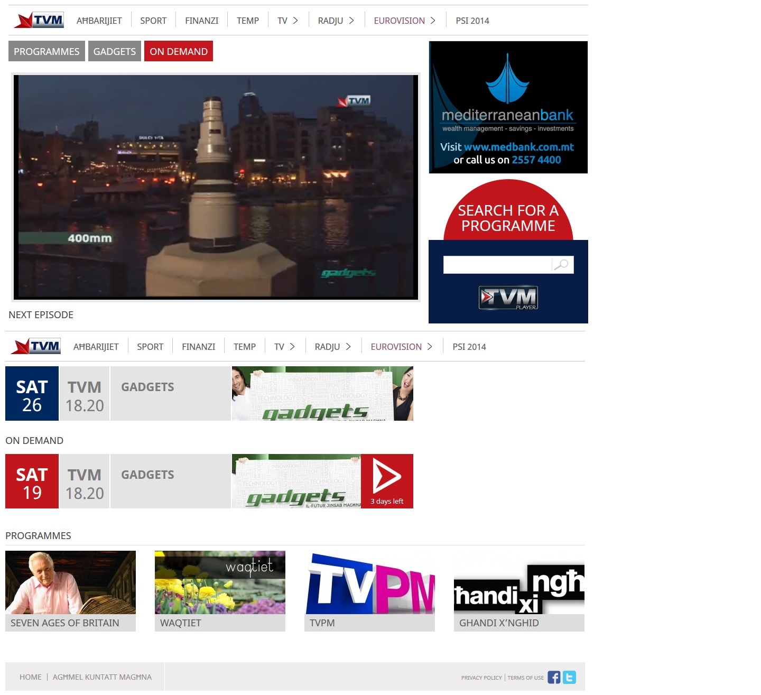761x695 pixels.
Task: Switch to the PROGRAMMES tab
Action: (x=47, y=51)
